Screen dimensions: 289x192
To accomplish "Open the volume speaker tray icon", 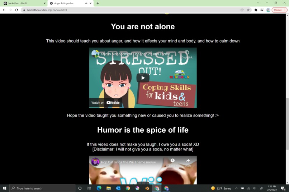I will 255,188.
